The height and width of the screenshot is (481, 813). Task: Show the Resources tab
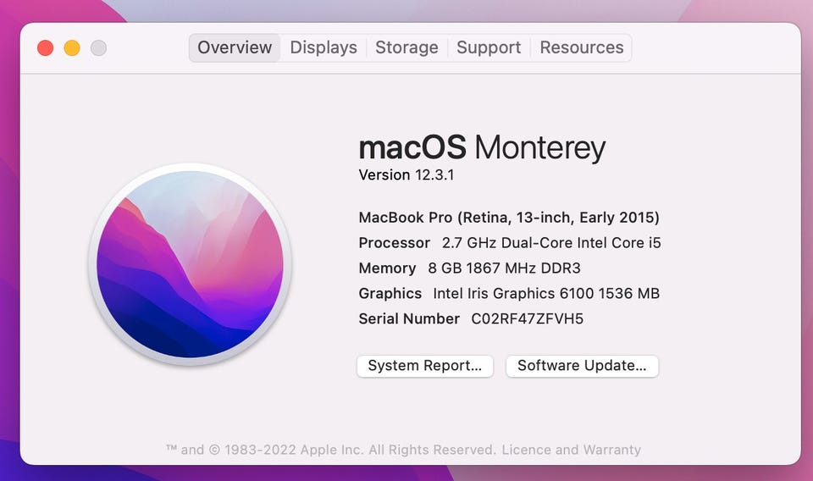(x=581, y=47)
